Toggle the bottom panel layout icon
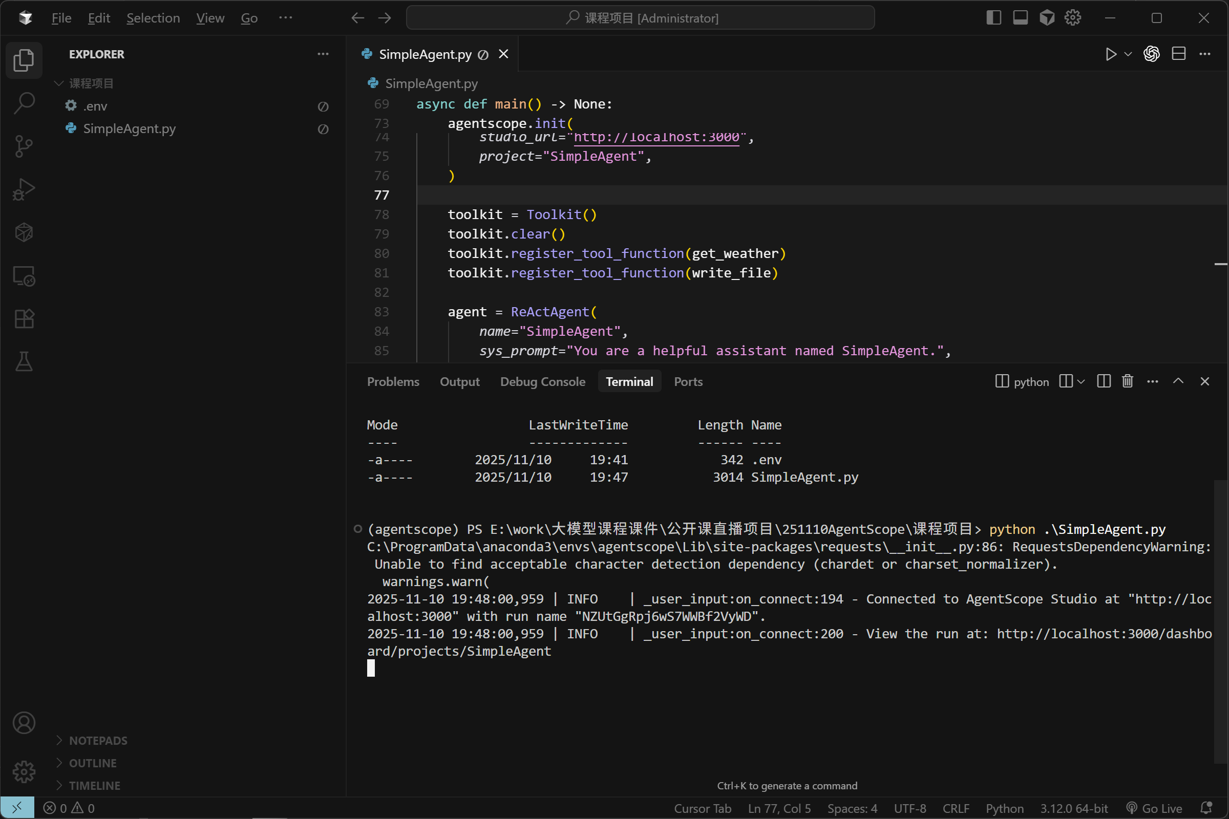This screenshot has width=1229, height=819. pyautogui.click(x=1020, y=18)
